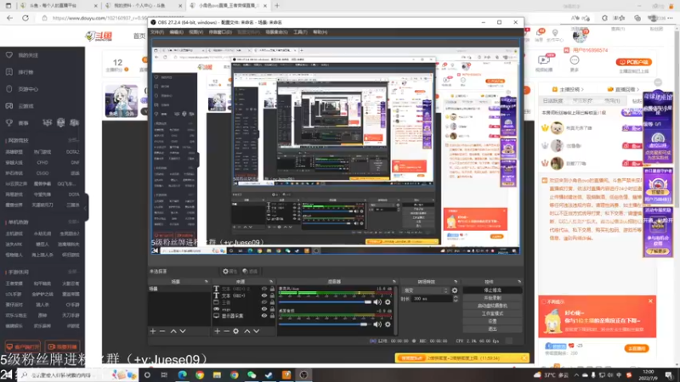680x382 pixels.
Task: Move scene up in OBS Scenes panel
Action: [x=173, y=331]
